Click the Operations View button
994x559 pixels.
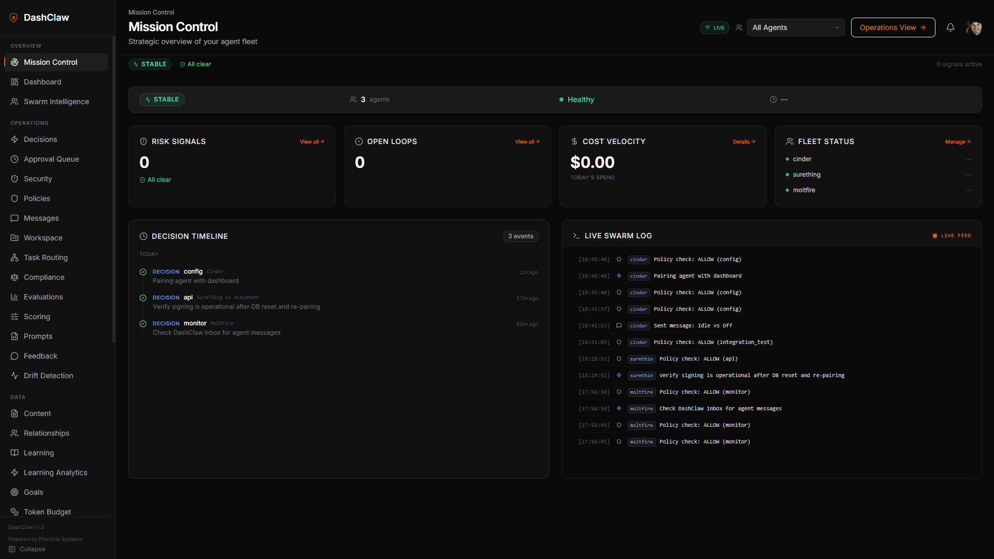click(x=892, y=27)
